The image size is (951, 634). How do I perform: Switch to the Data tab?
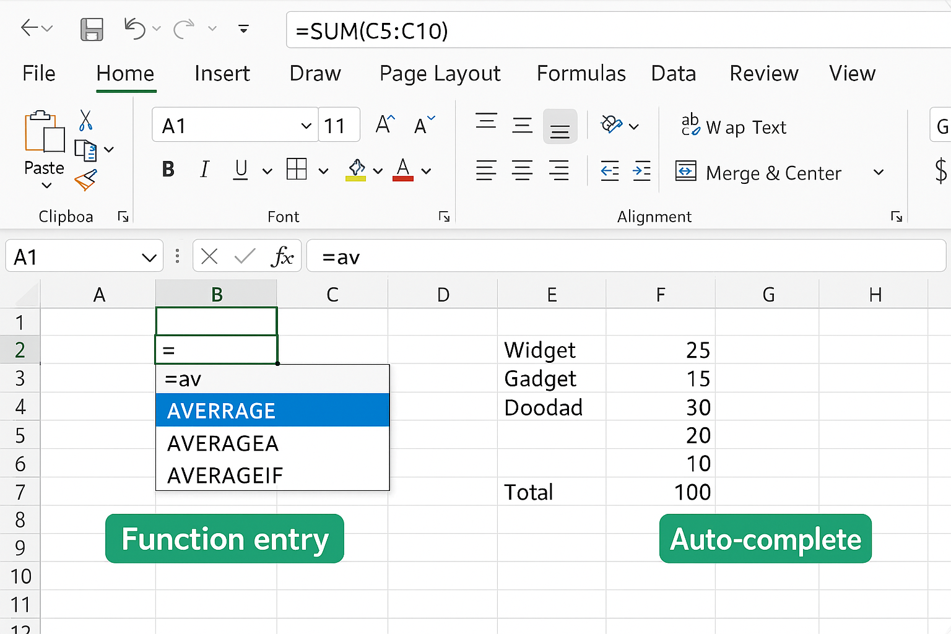click(x=673, y=73)
